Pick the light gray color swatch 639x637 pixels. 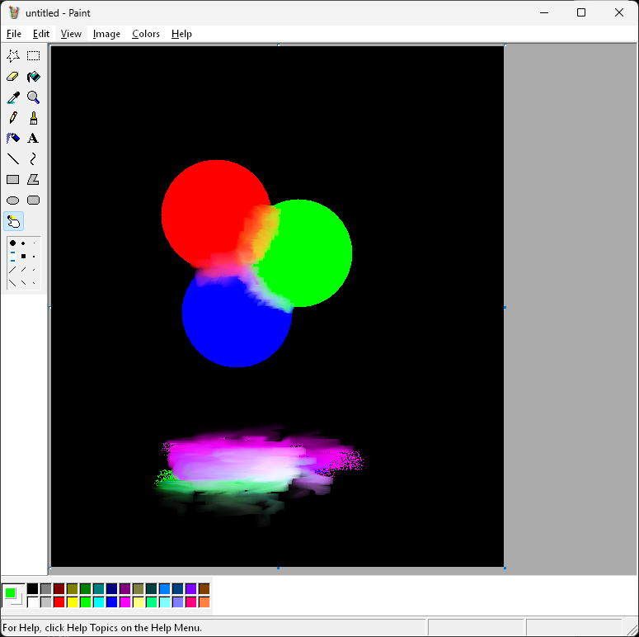pos(45,602)
